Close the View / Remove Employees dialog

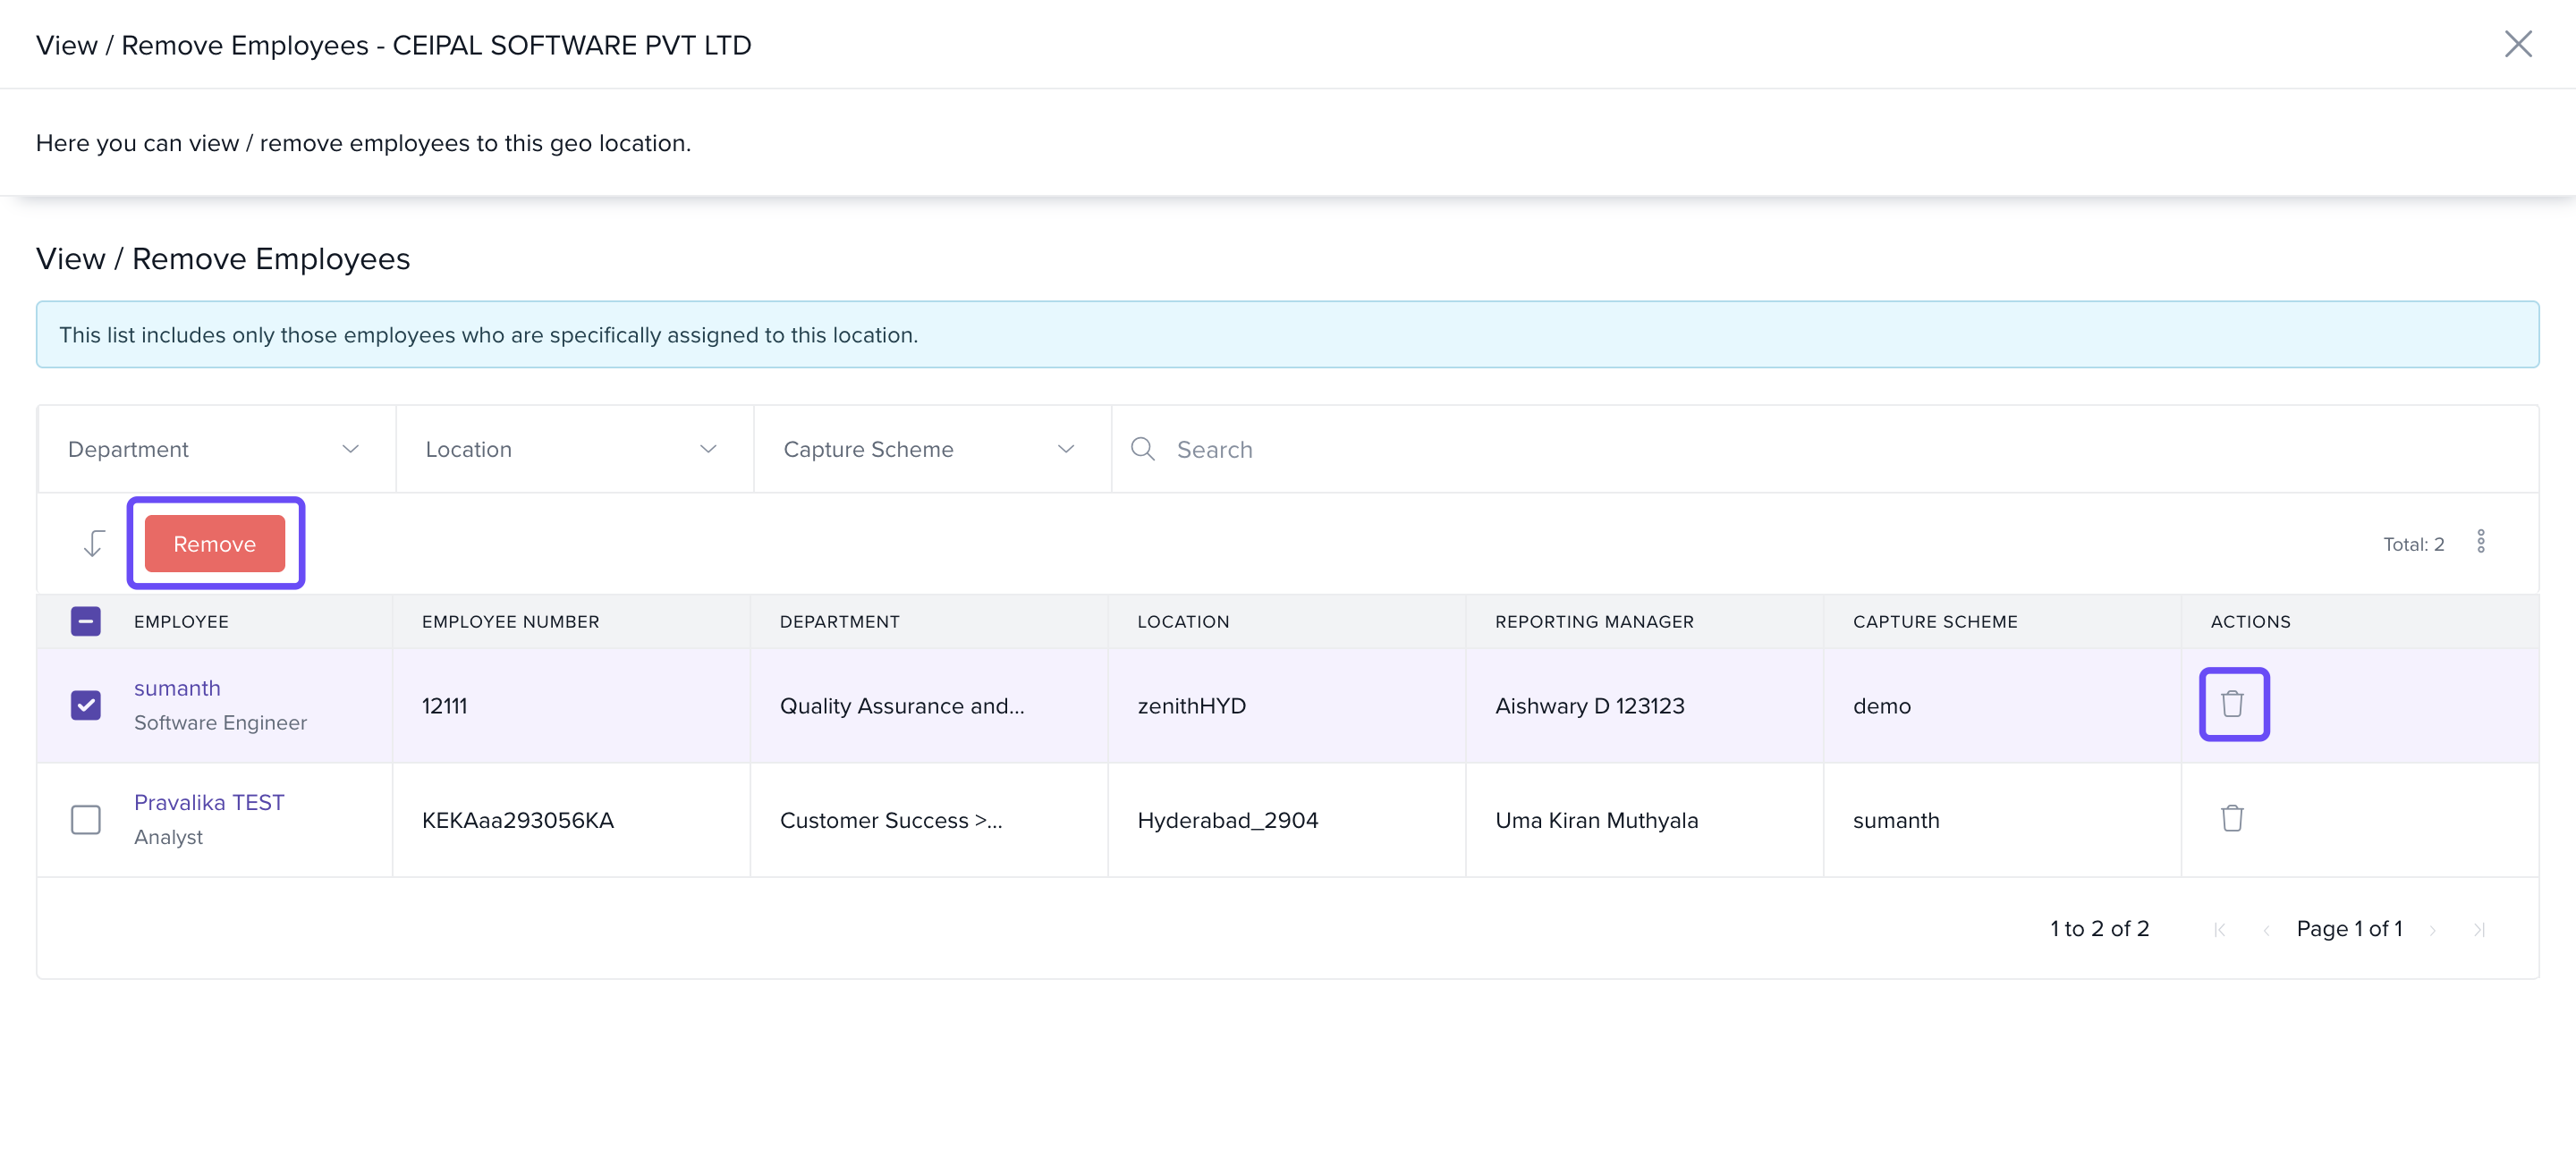tap(2517, 44)
